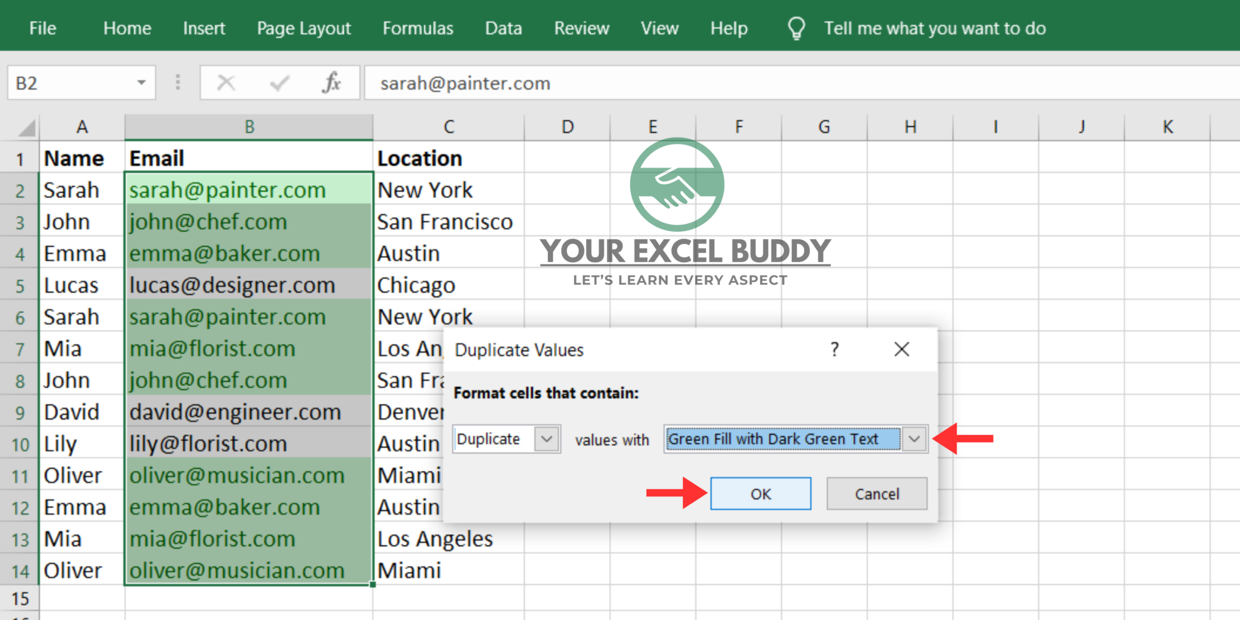Switch to the Home ribbon tab

[x=127, y=27]
